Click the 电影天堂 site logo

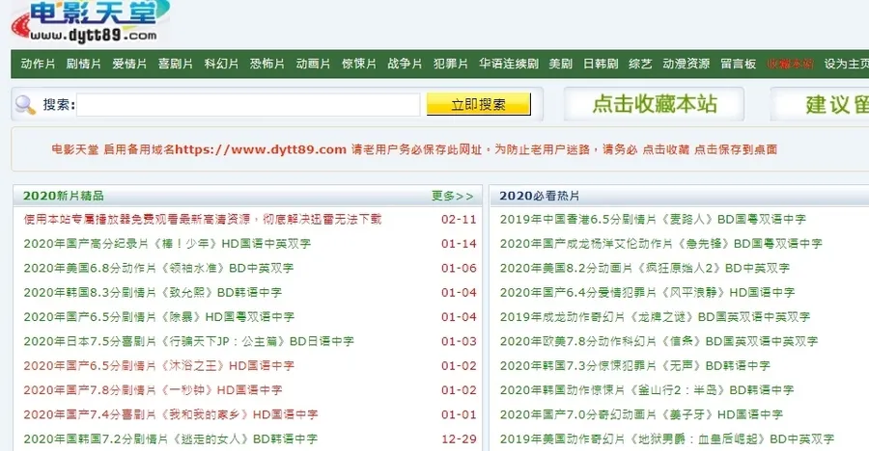coord(92,22)
